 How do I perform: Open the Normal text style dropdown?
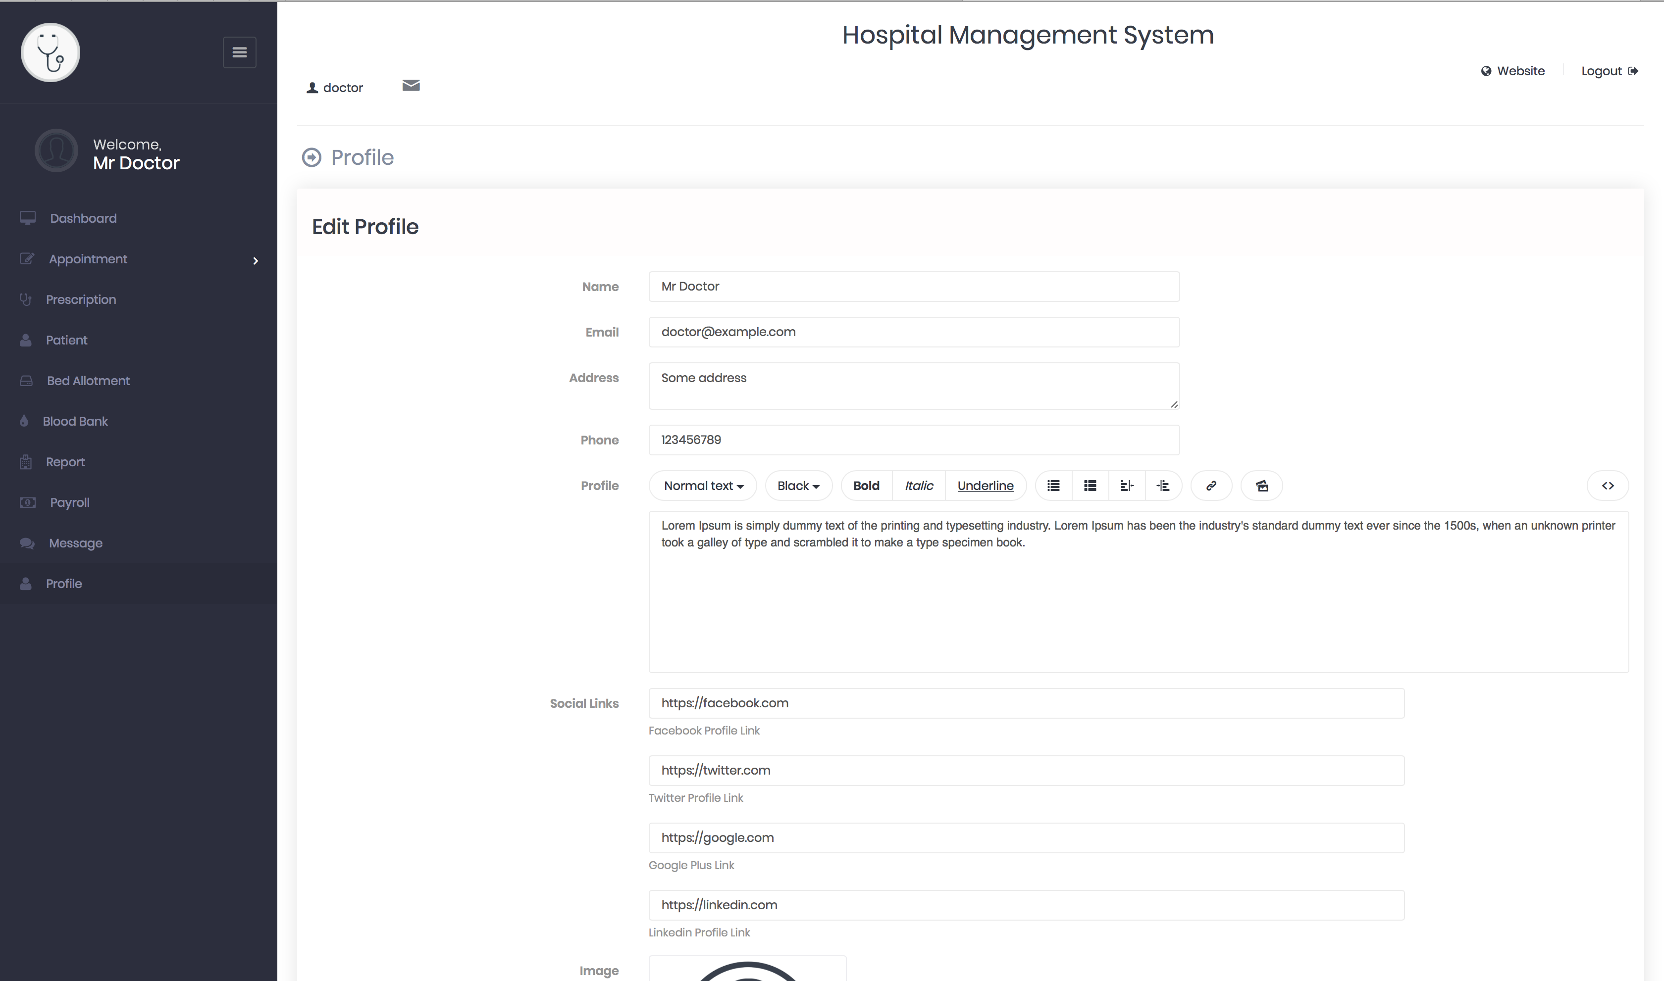(703, 486)
